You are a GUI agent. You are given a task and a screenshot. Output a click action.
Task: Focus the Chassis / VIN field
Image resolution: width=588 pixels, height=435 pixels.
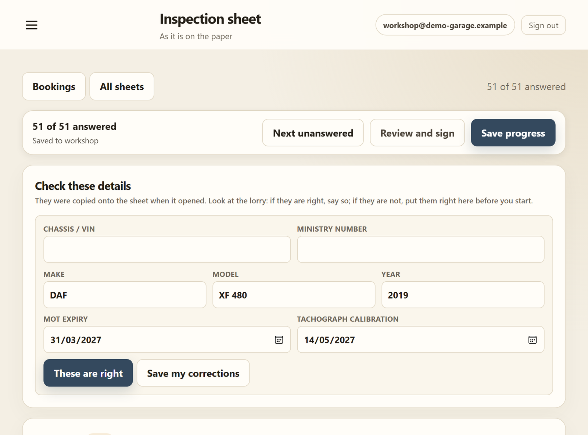(167, 249)
